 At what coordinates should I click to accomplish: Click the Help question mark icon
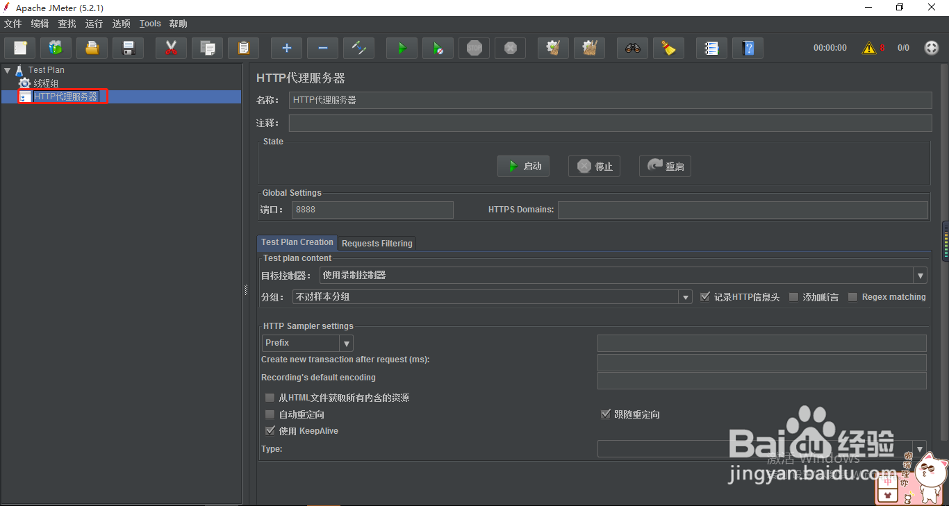click(748, 48)
